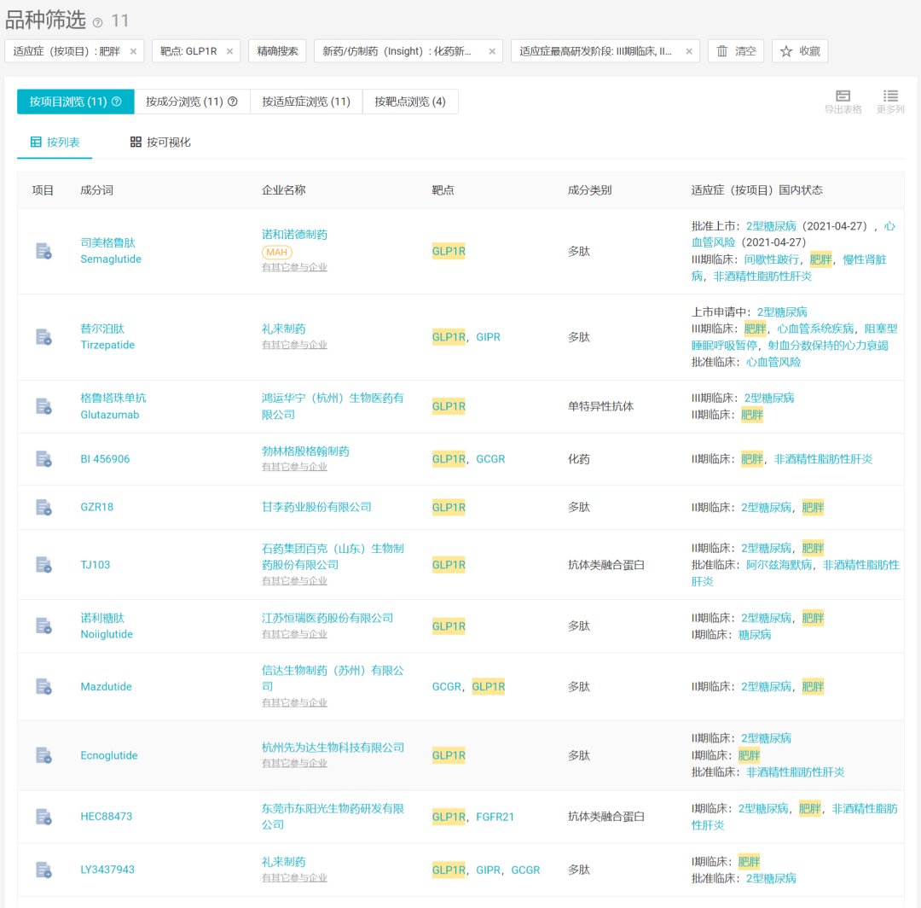
Task: Click the MAH badge under 诺和诺德制药
Action: 276,252
